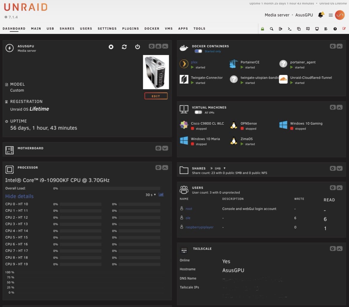Click the Overall Load progress bar
This screenshot has height=307, width=349.
pos(110,189)
